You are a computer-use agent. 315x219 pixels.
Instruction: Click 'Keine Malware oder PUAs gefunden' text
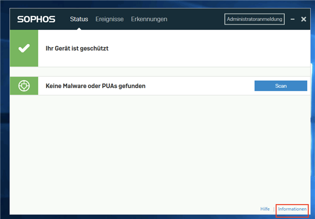pos(95,86)
